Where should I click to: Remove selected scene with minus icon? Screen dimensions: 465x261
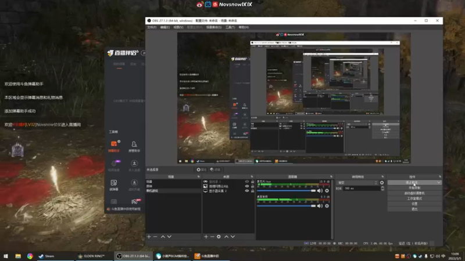(155, 237)
